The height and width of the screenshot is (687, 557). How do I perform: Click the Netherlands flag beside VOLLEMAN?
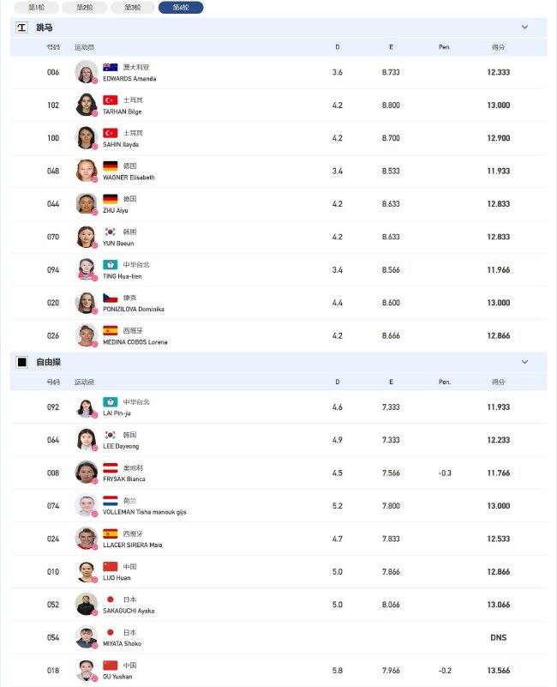[110, 500]
